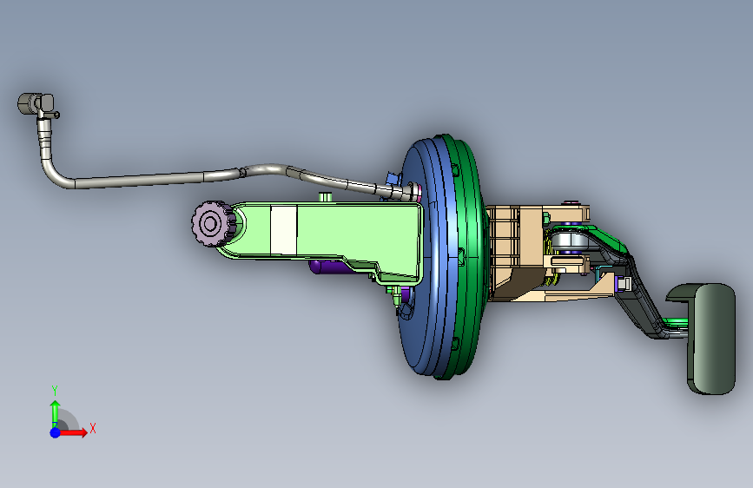
Task: Click the 'Y' axis label
Action: (x=55, y=391)
